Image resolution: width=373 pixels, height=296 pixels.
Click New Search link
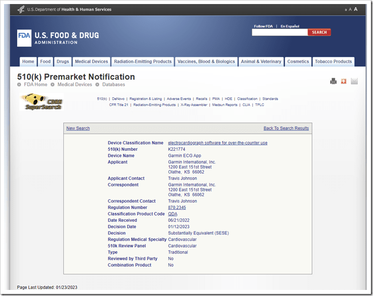click(x=78, y=128)
